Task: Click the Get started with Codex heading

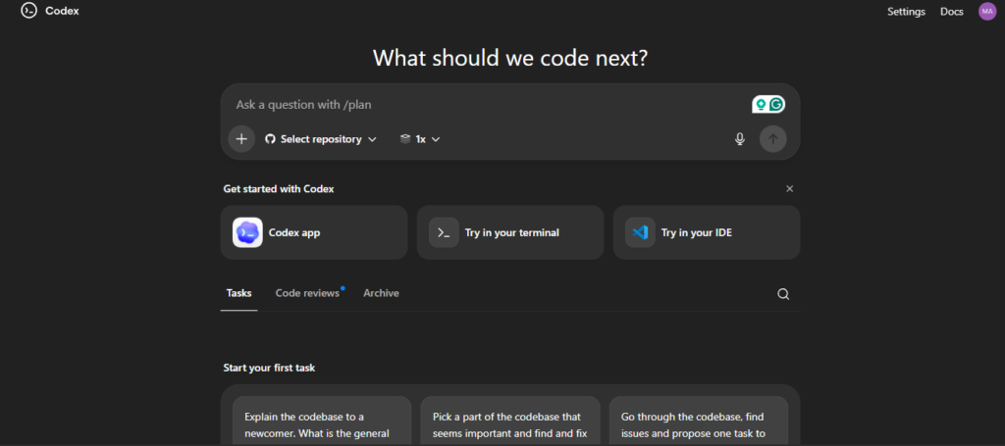Action: tap(279, 189)
